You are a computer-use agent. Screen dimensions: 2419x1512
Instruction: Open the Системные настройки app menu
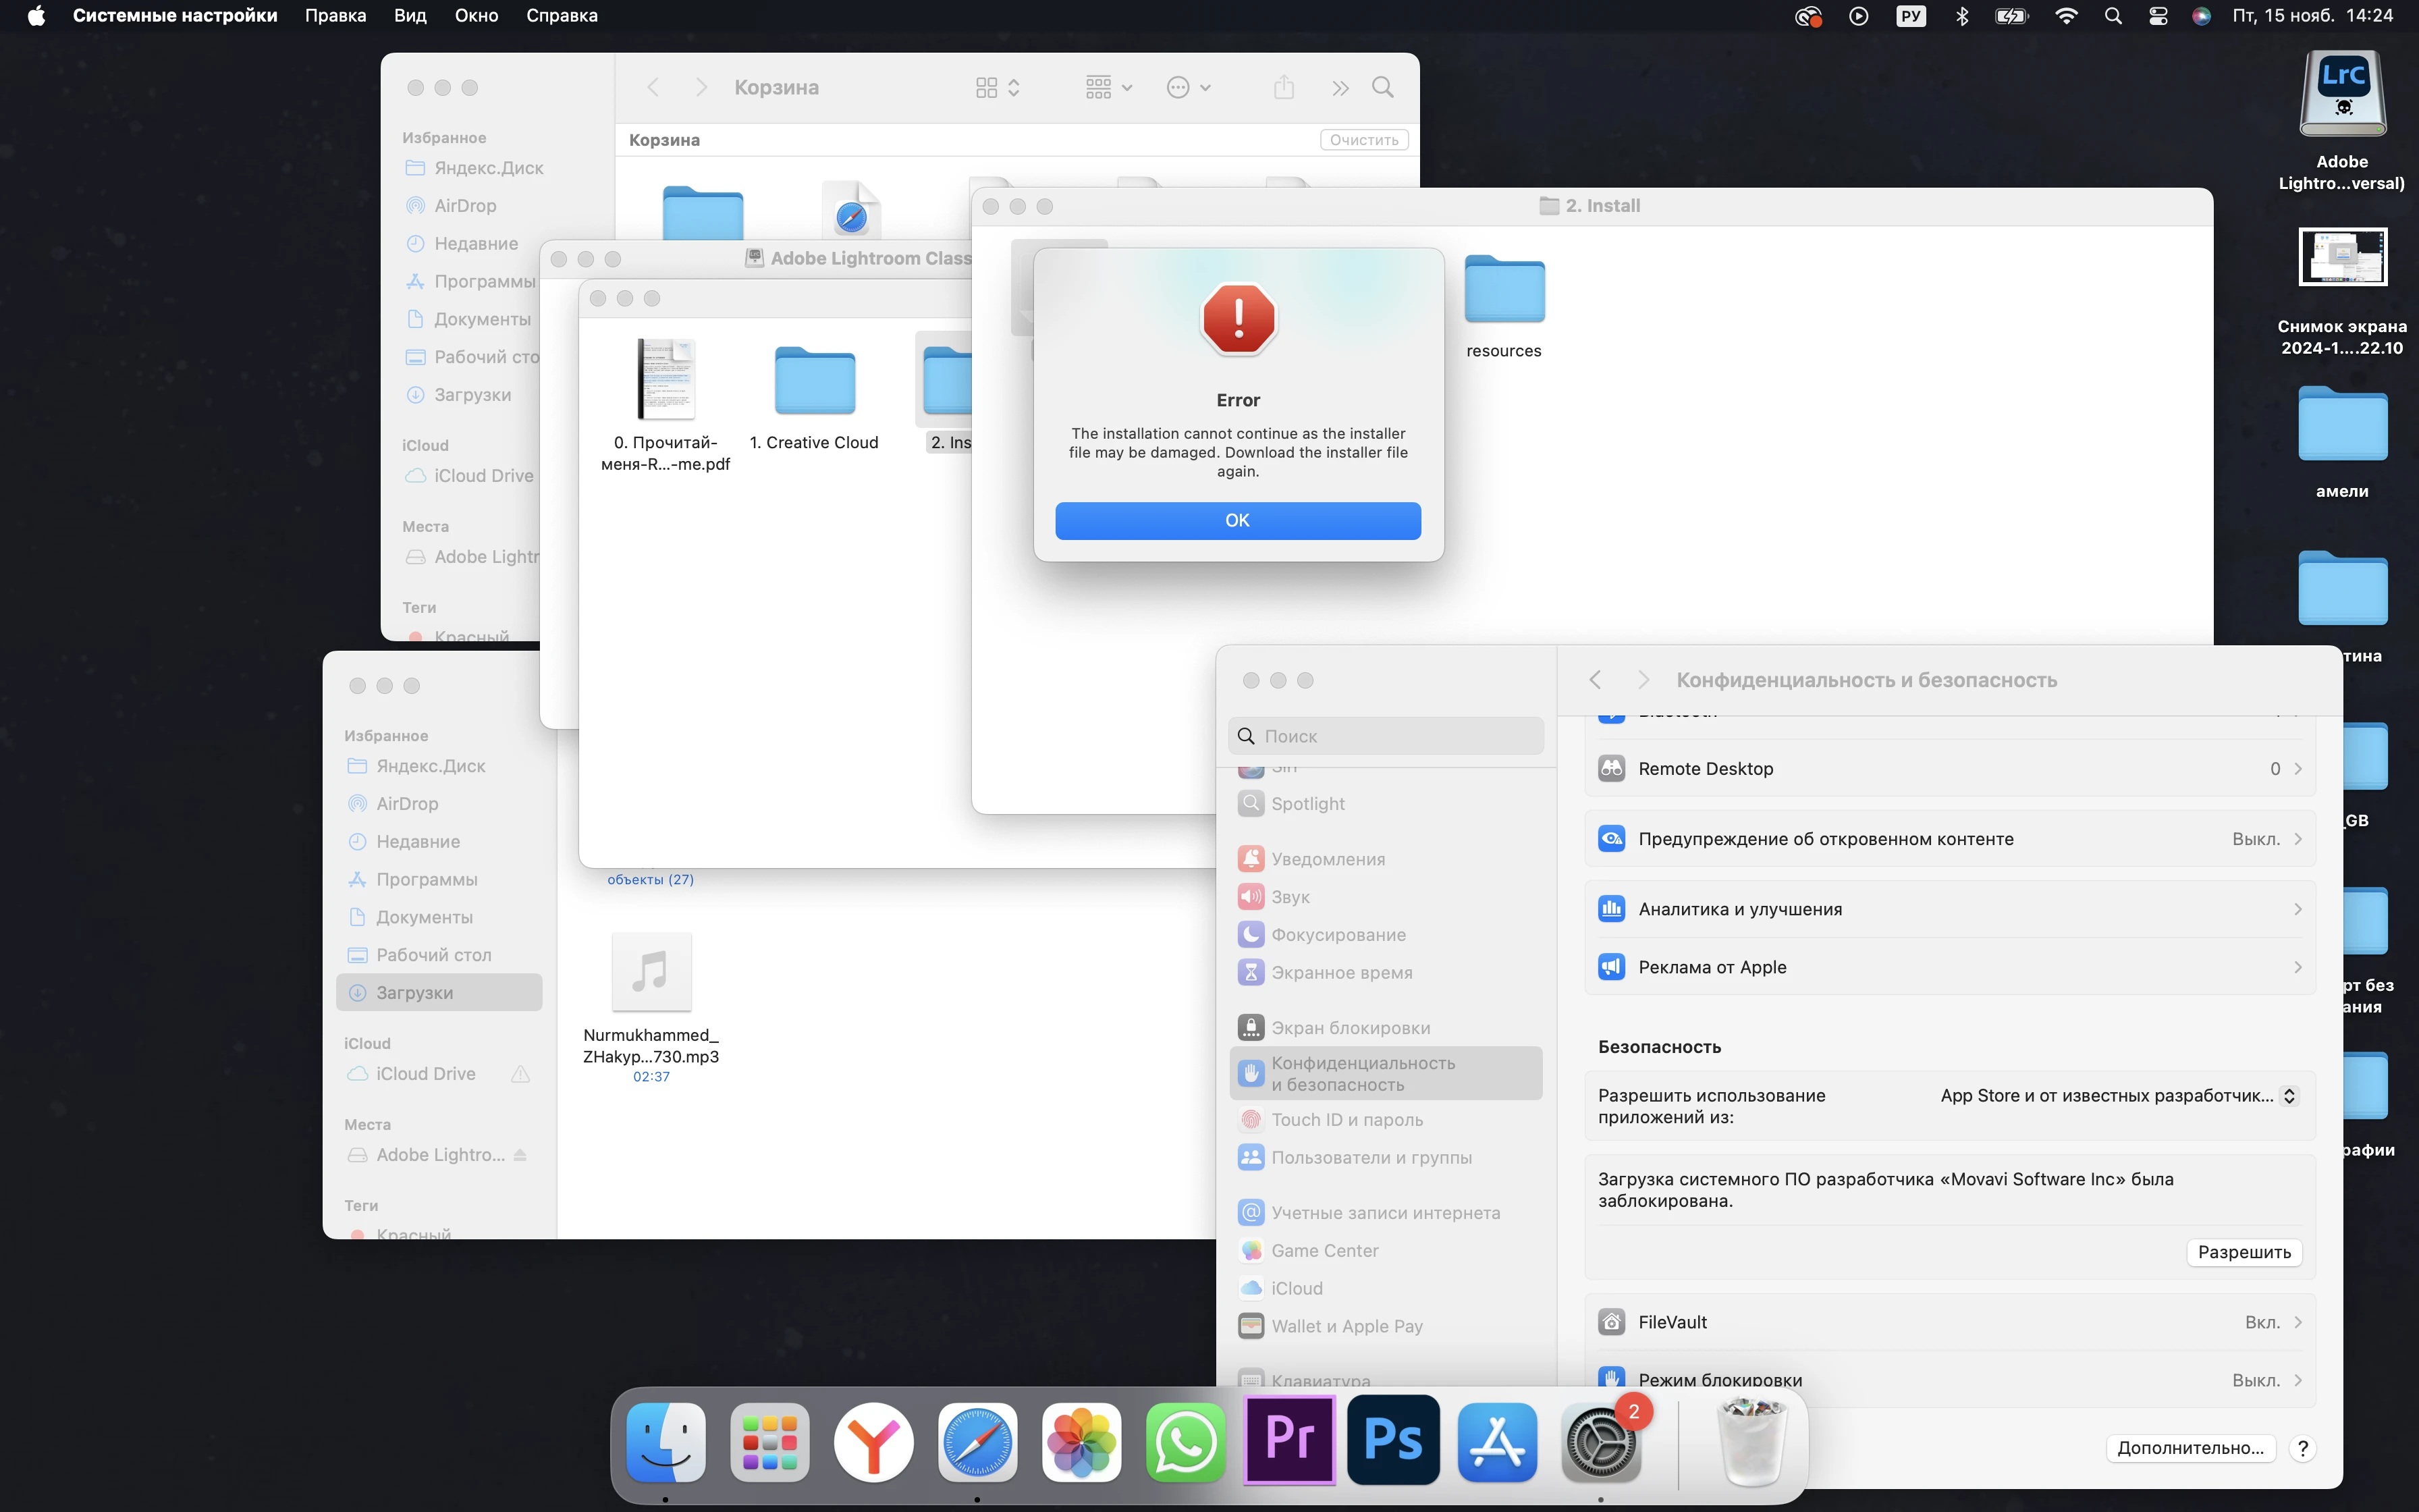175,15
